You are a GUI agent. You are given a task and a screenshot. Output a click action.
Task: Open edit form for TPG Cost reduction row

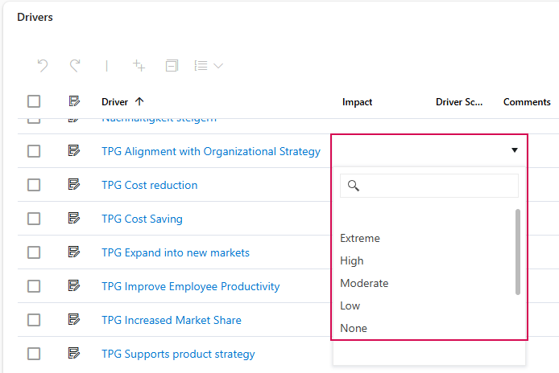coord(75,185)
